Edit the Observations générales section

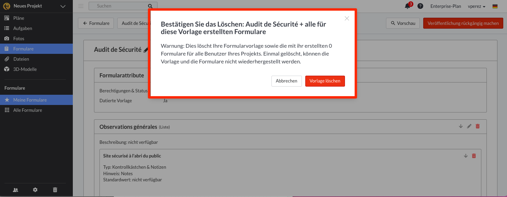(x=469, y=126)
